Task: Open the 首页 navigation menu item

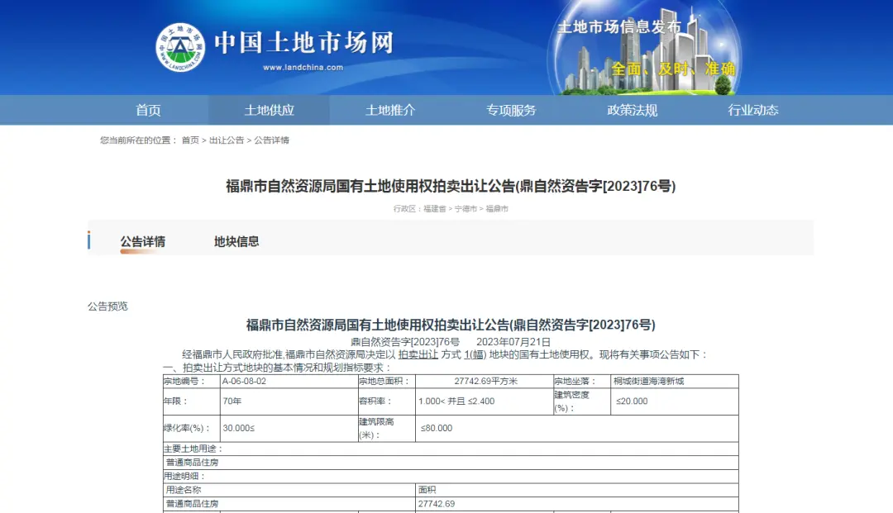Action: pos(148,110)
